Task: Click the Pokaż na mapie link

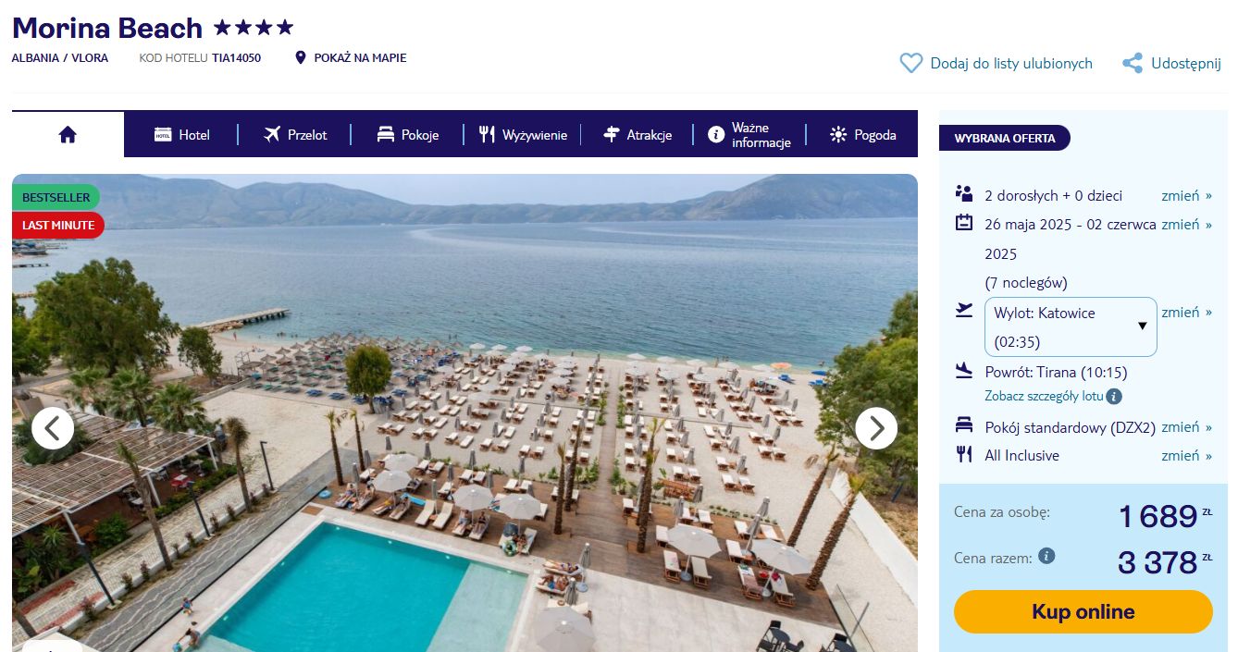Action: pyautogui.click(x=360, y=58)
